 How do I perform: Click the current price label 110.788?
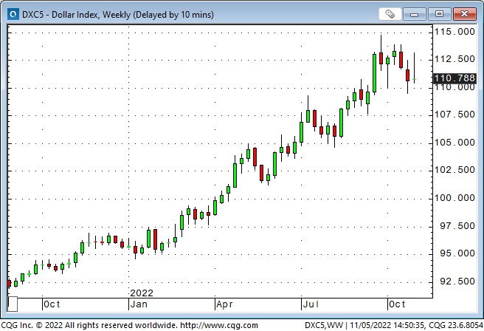point(454,78)
